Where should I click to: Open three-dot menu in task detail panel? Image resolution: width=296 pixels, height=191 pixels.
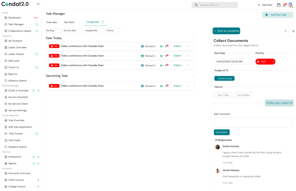286,31
